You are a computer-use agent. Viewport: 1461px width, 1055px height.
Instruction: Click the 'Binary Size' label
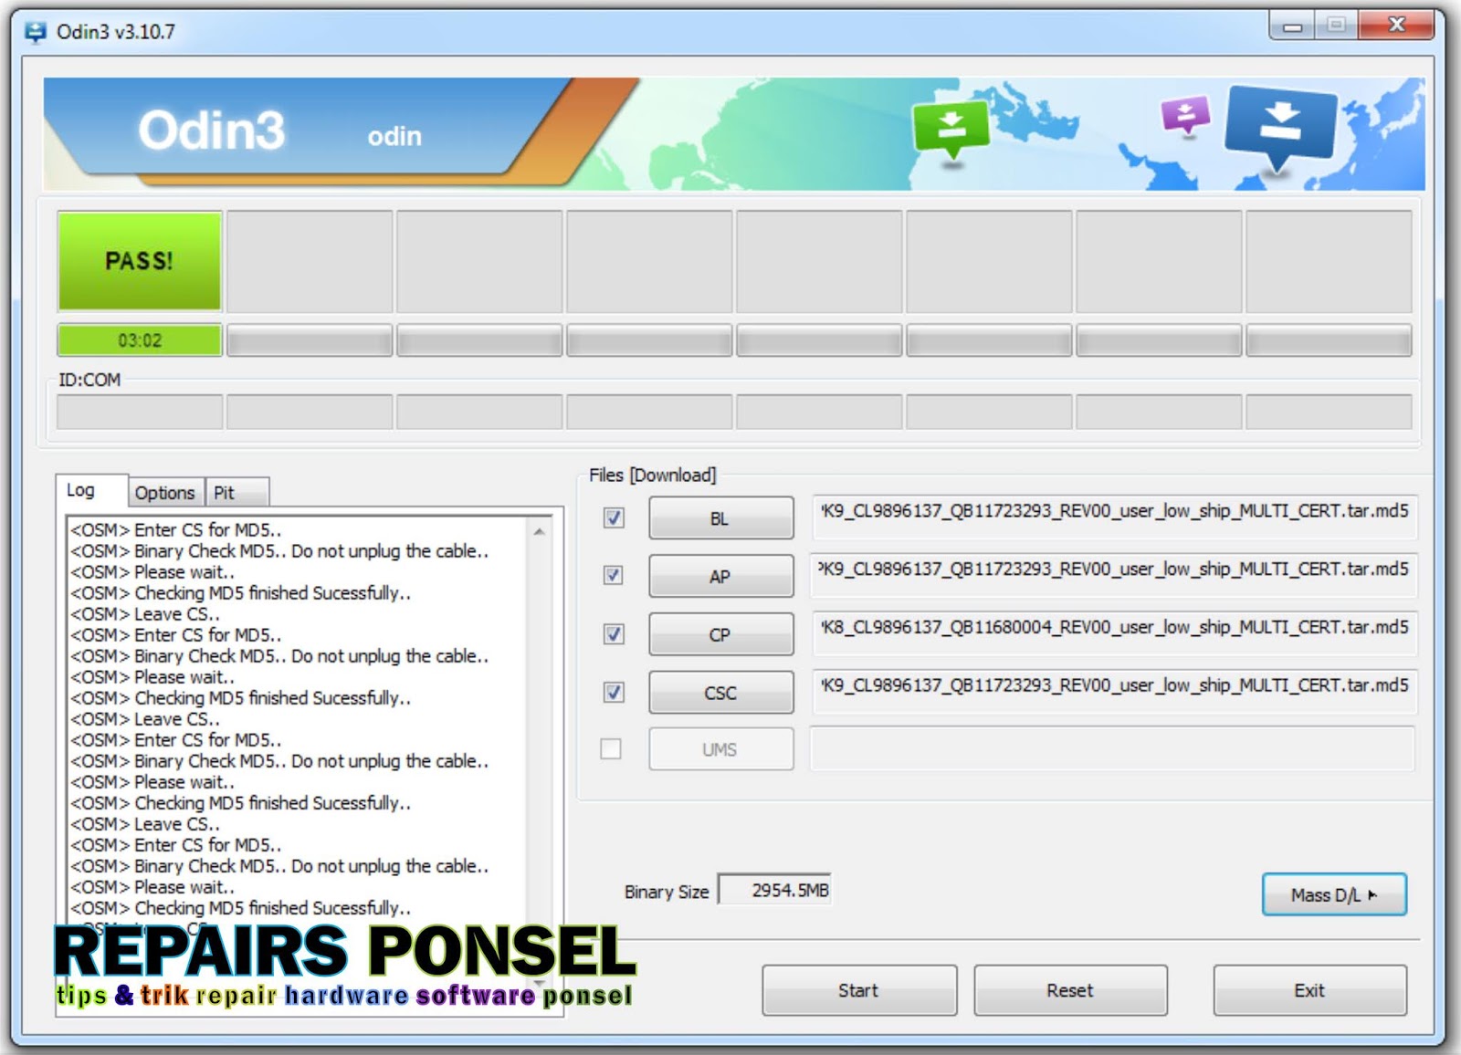coord(667,893)
